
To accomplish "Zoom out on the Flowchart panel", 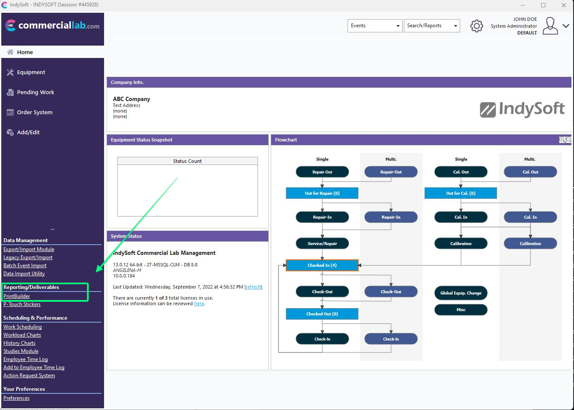I will [x=568, y=140].
